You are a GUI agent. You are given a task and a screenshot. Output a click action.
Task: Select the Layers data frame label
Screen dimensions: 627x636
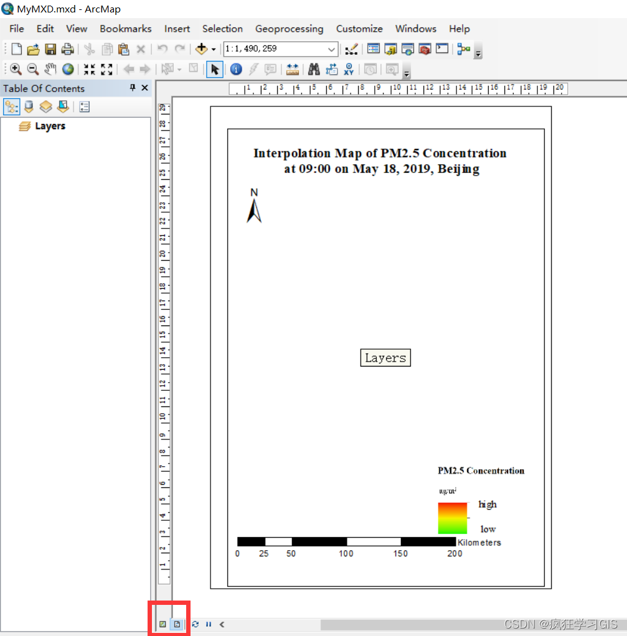(385, 358)
